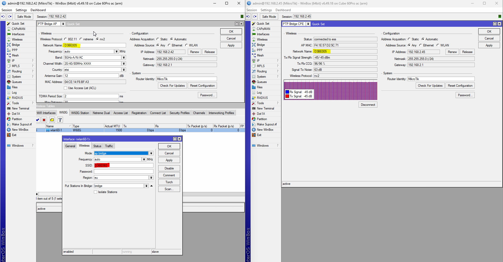Click the enable checkmark icon in Wireless Tables toolbar
The height and width of the screenshot is (262, 503).
coord(38,120)
